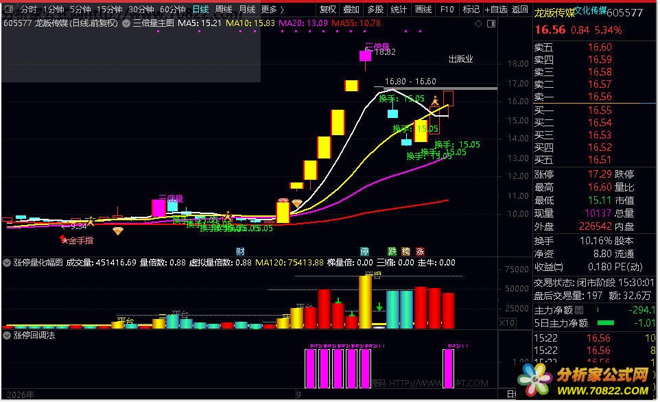The image size is (660, 402).
Task: Add stock with +自选 button
Action: point(496,9)
